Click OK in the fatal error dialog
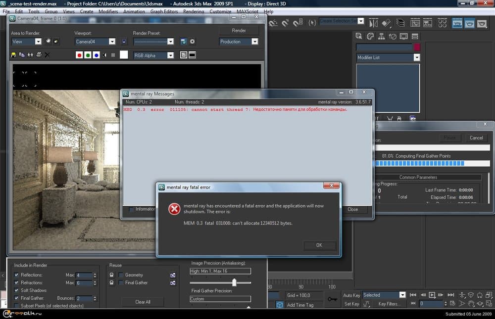This screenshot has width=495, height=319. 319,245
